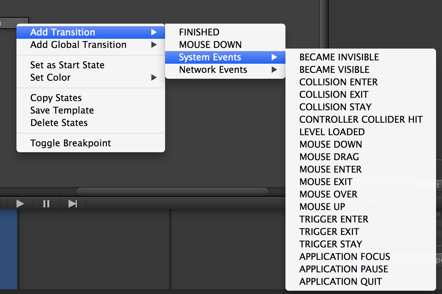The height and width of the screenshot is (294, 442).
Task: Choose the LEVEL LOADED event
Action: pos(332,132)
